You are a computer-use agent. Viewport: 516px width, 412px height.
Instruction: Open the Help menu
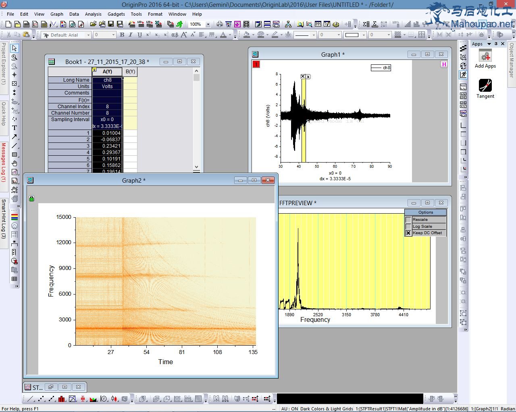(x=197, y=14)
